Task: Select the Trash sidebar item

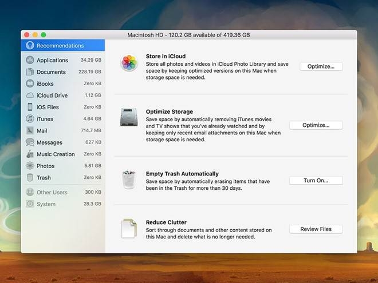Action: pos(63,178)
